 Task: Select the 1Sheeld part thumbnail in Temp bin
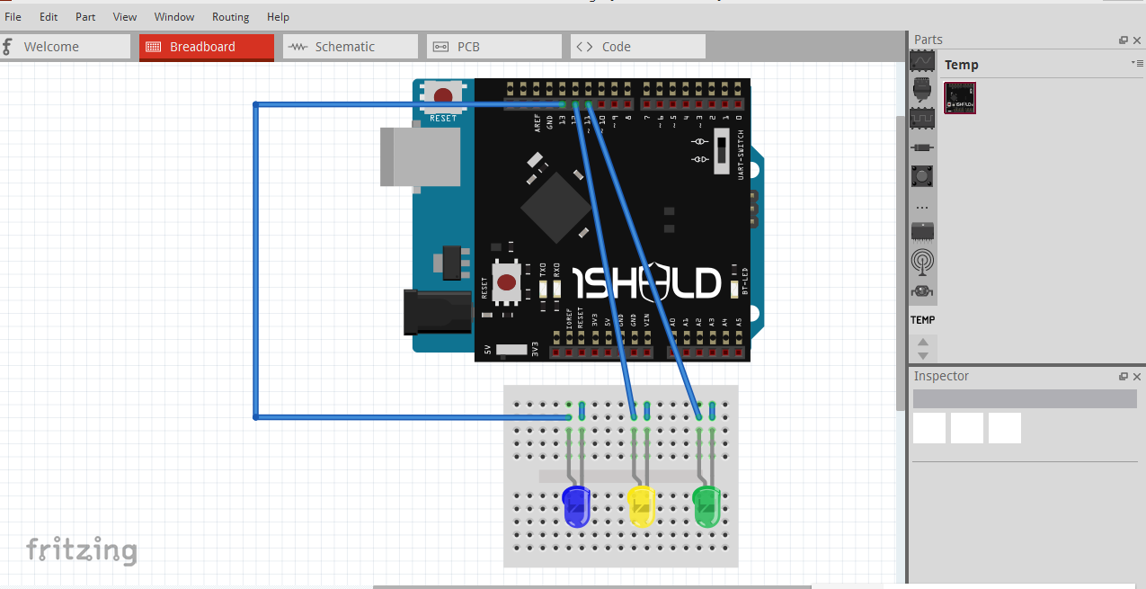coord(960,98)
